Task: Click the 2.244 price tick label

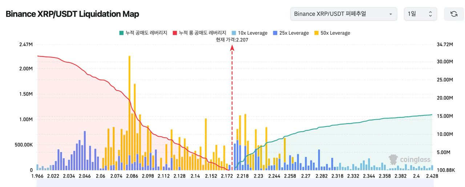Action: (274, 176)
